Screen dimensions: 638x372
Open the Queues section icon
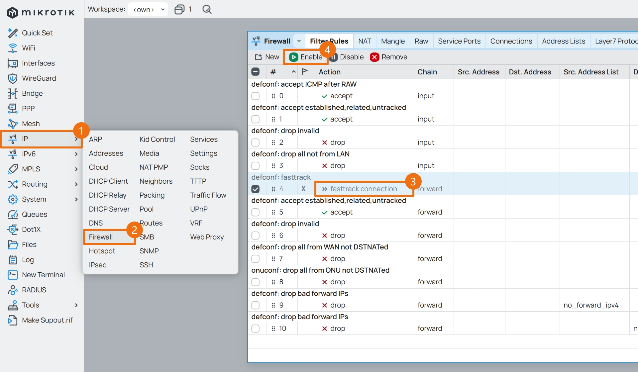point(13,214)
